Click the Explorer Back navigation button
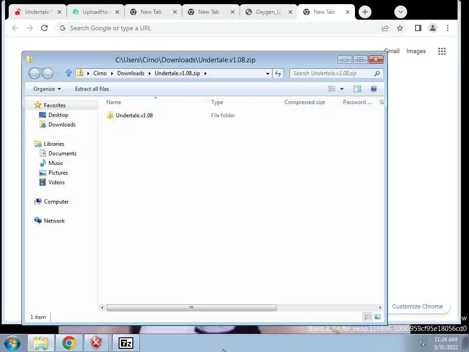Viewport: 469px width, 352px height. tap(34, 73)
